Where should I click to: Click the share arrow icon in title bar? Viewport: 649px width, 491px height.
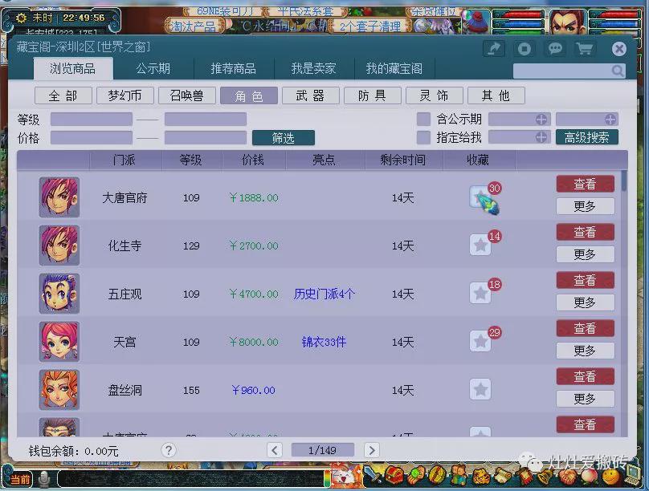click(x=495, y=49)
